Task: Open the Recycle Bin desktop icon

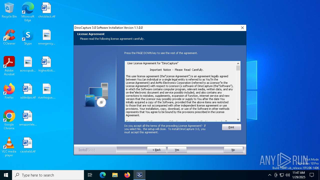Action: pos(9,10)
